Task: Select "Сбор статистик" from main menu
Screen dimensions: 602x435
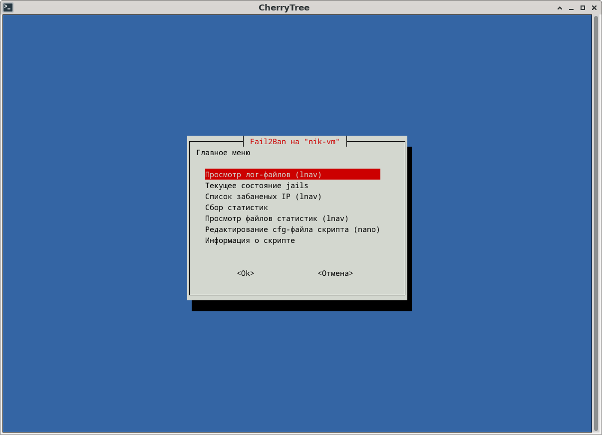Action: [237, 208]
